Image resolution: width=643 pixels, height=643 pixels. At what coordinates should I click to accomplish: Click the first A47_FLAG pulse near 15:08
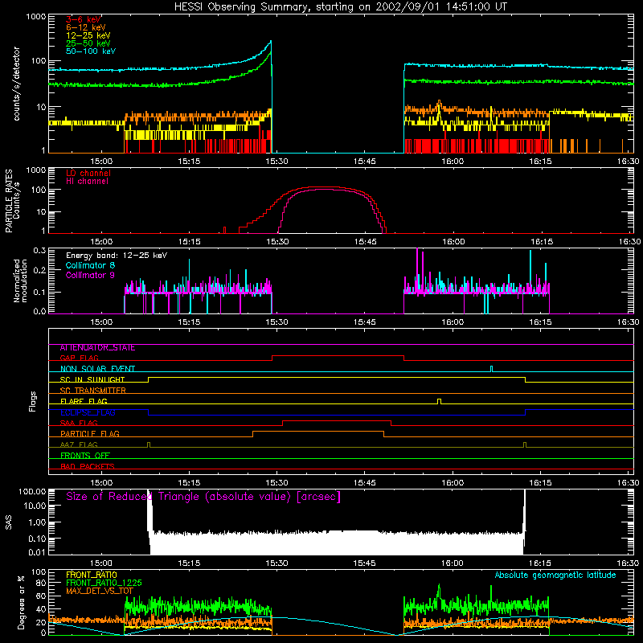pos(149,444)
